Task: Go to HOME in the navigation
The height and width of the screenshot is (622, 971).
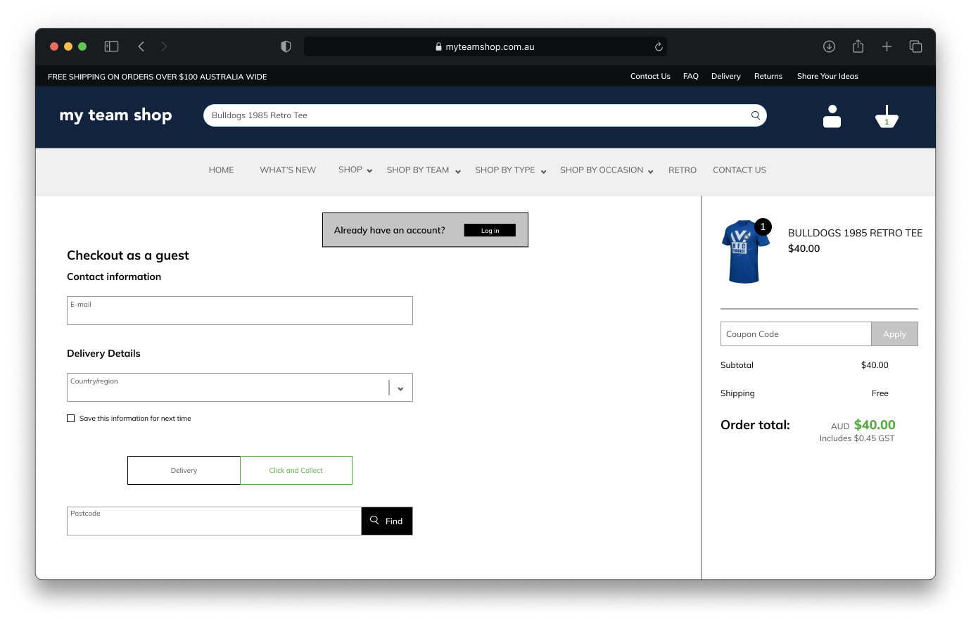Action: point(221,170)
